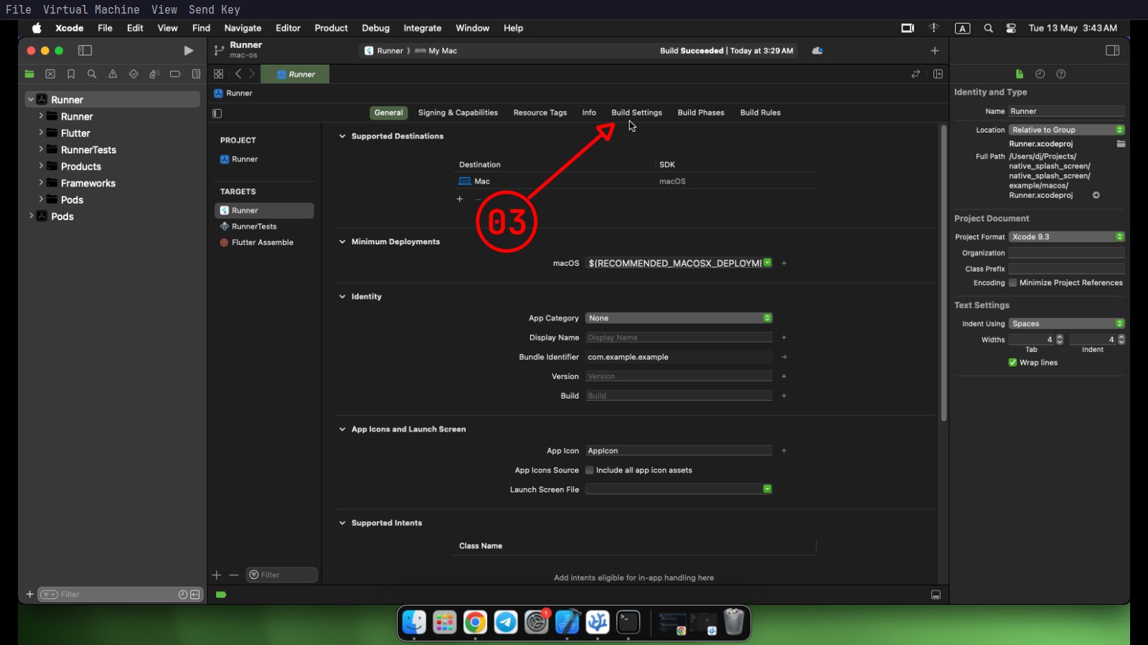
Task: Add a new target with plus
Action: (x=217, y=575)
